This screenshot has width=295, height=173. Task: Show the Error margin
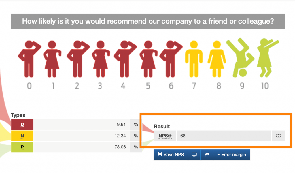[232, 155]
